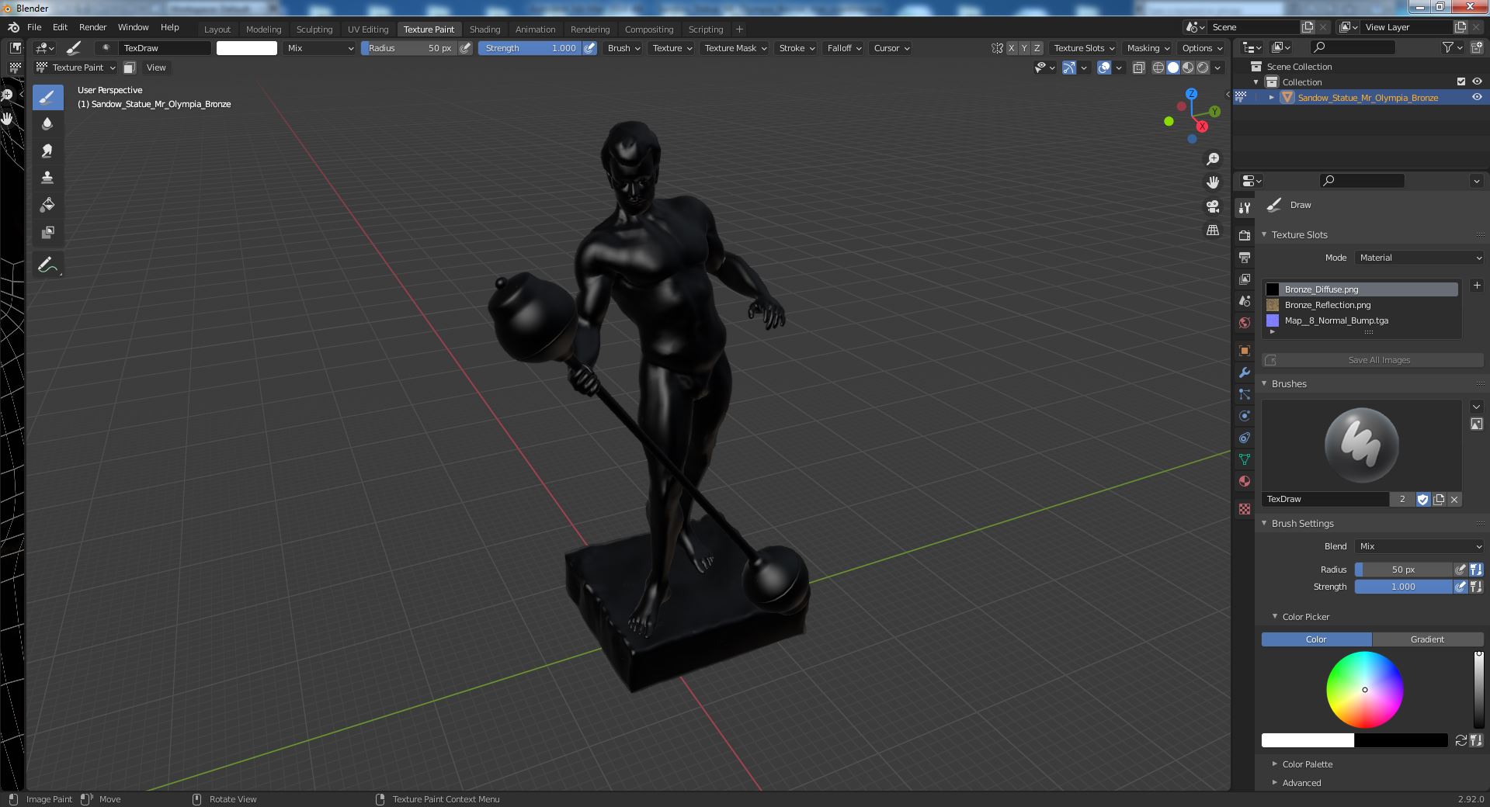Screen dimensions: 1490x807
Task: Select the Gradient color mode button
Action: [1427, 639]
